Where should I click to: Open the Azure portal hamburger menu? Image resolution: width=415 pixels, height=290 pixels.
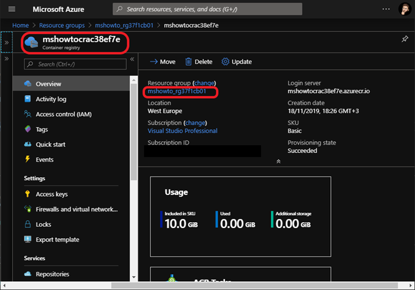pos(12,9)
